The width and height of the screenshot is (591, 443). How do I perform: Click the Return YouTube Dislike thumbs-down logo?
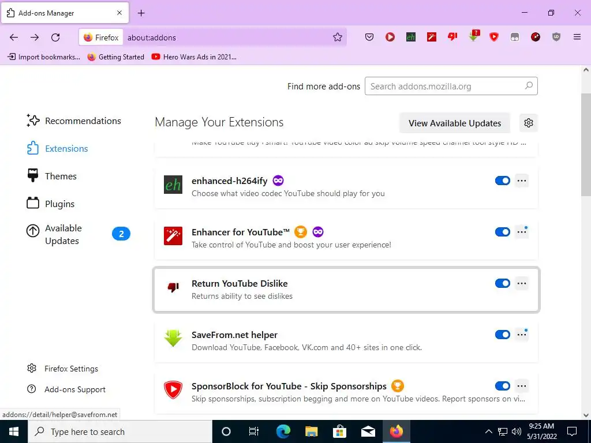173,287
